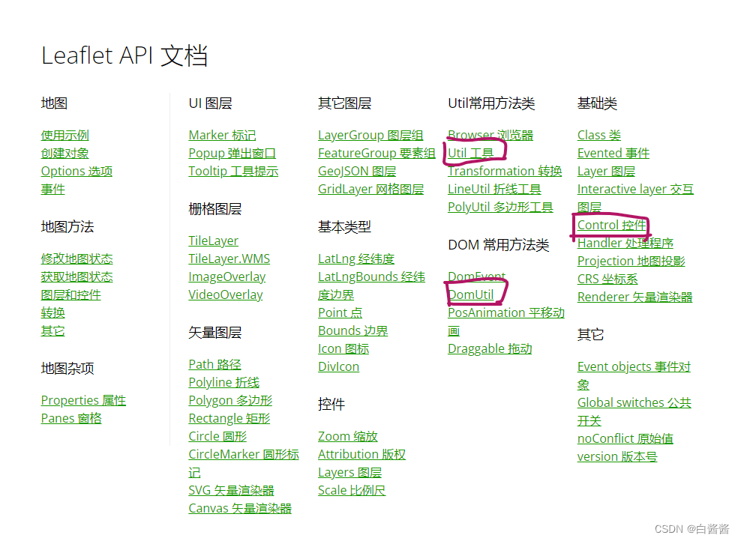Open the circled Util 工具 link

[470, 153]
